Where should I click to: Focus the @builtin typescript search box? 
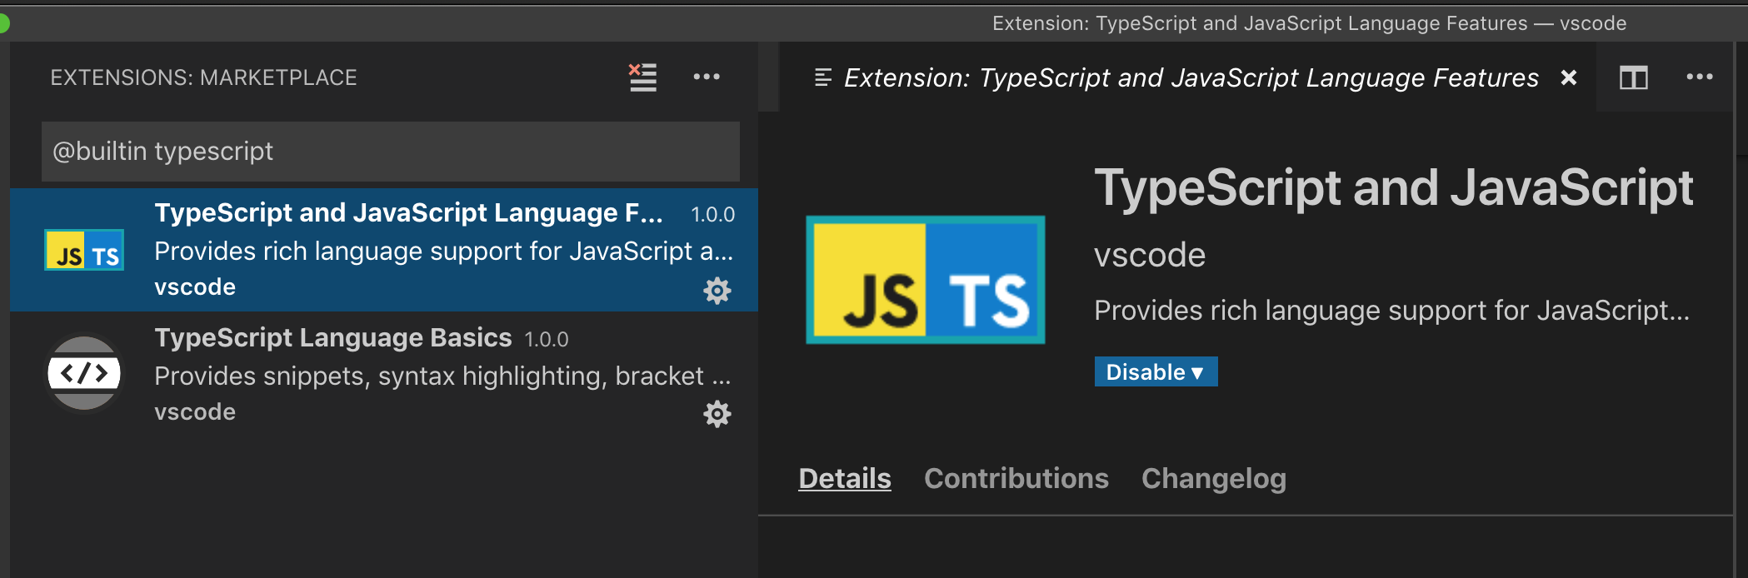tap(390, 152)
